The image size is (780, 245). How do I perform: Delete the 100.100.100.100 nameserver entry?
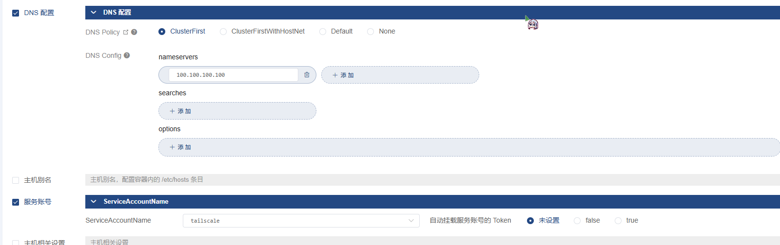point(307,75)
